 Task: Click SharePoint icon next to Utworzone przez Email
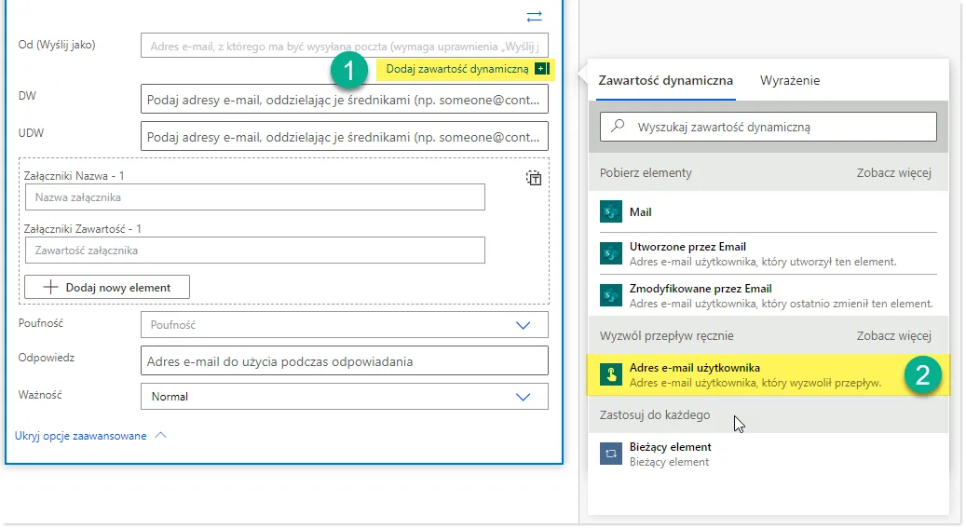611,253
